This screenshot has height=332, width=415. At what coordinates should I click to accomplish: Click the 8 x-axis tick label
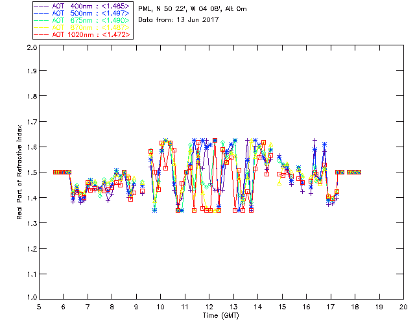tap(112, 307)
